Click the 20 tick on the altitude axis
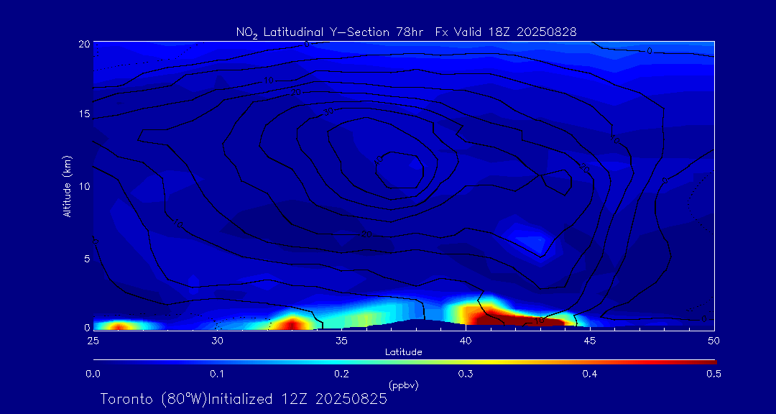The image size is (776, 414). (x=83, y=43)
